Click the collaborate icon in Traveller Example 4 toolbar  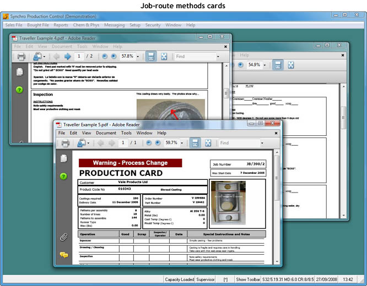tap(37, 56)
